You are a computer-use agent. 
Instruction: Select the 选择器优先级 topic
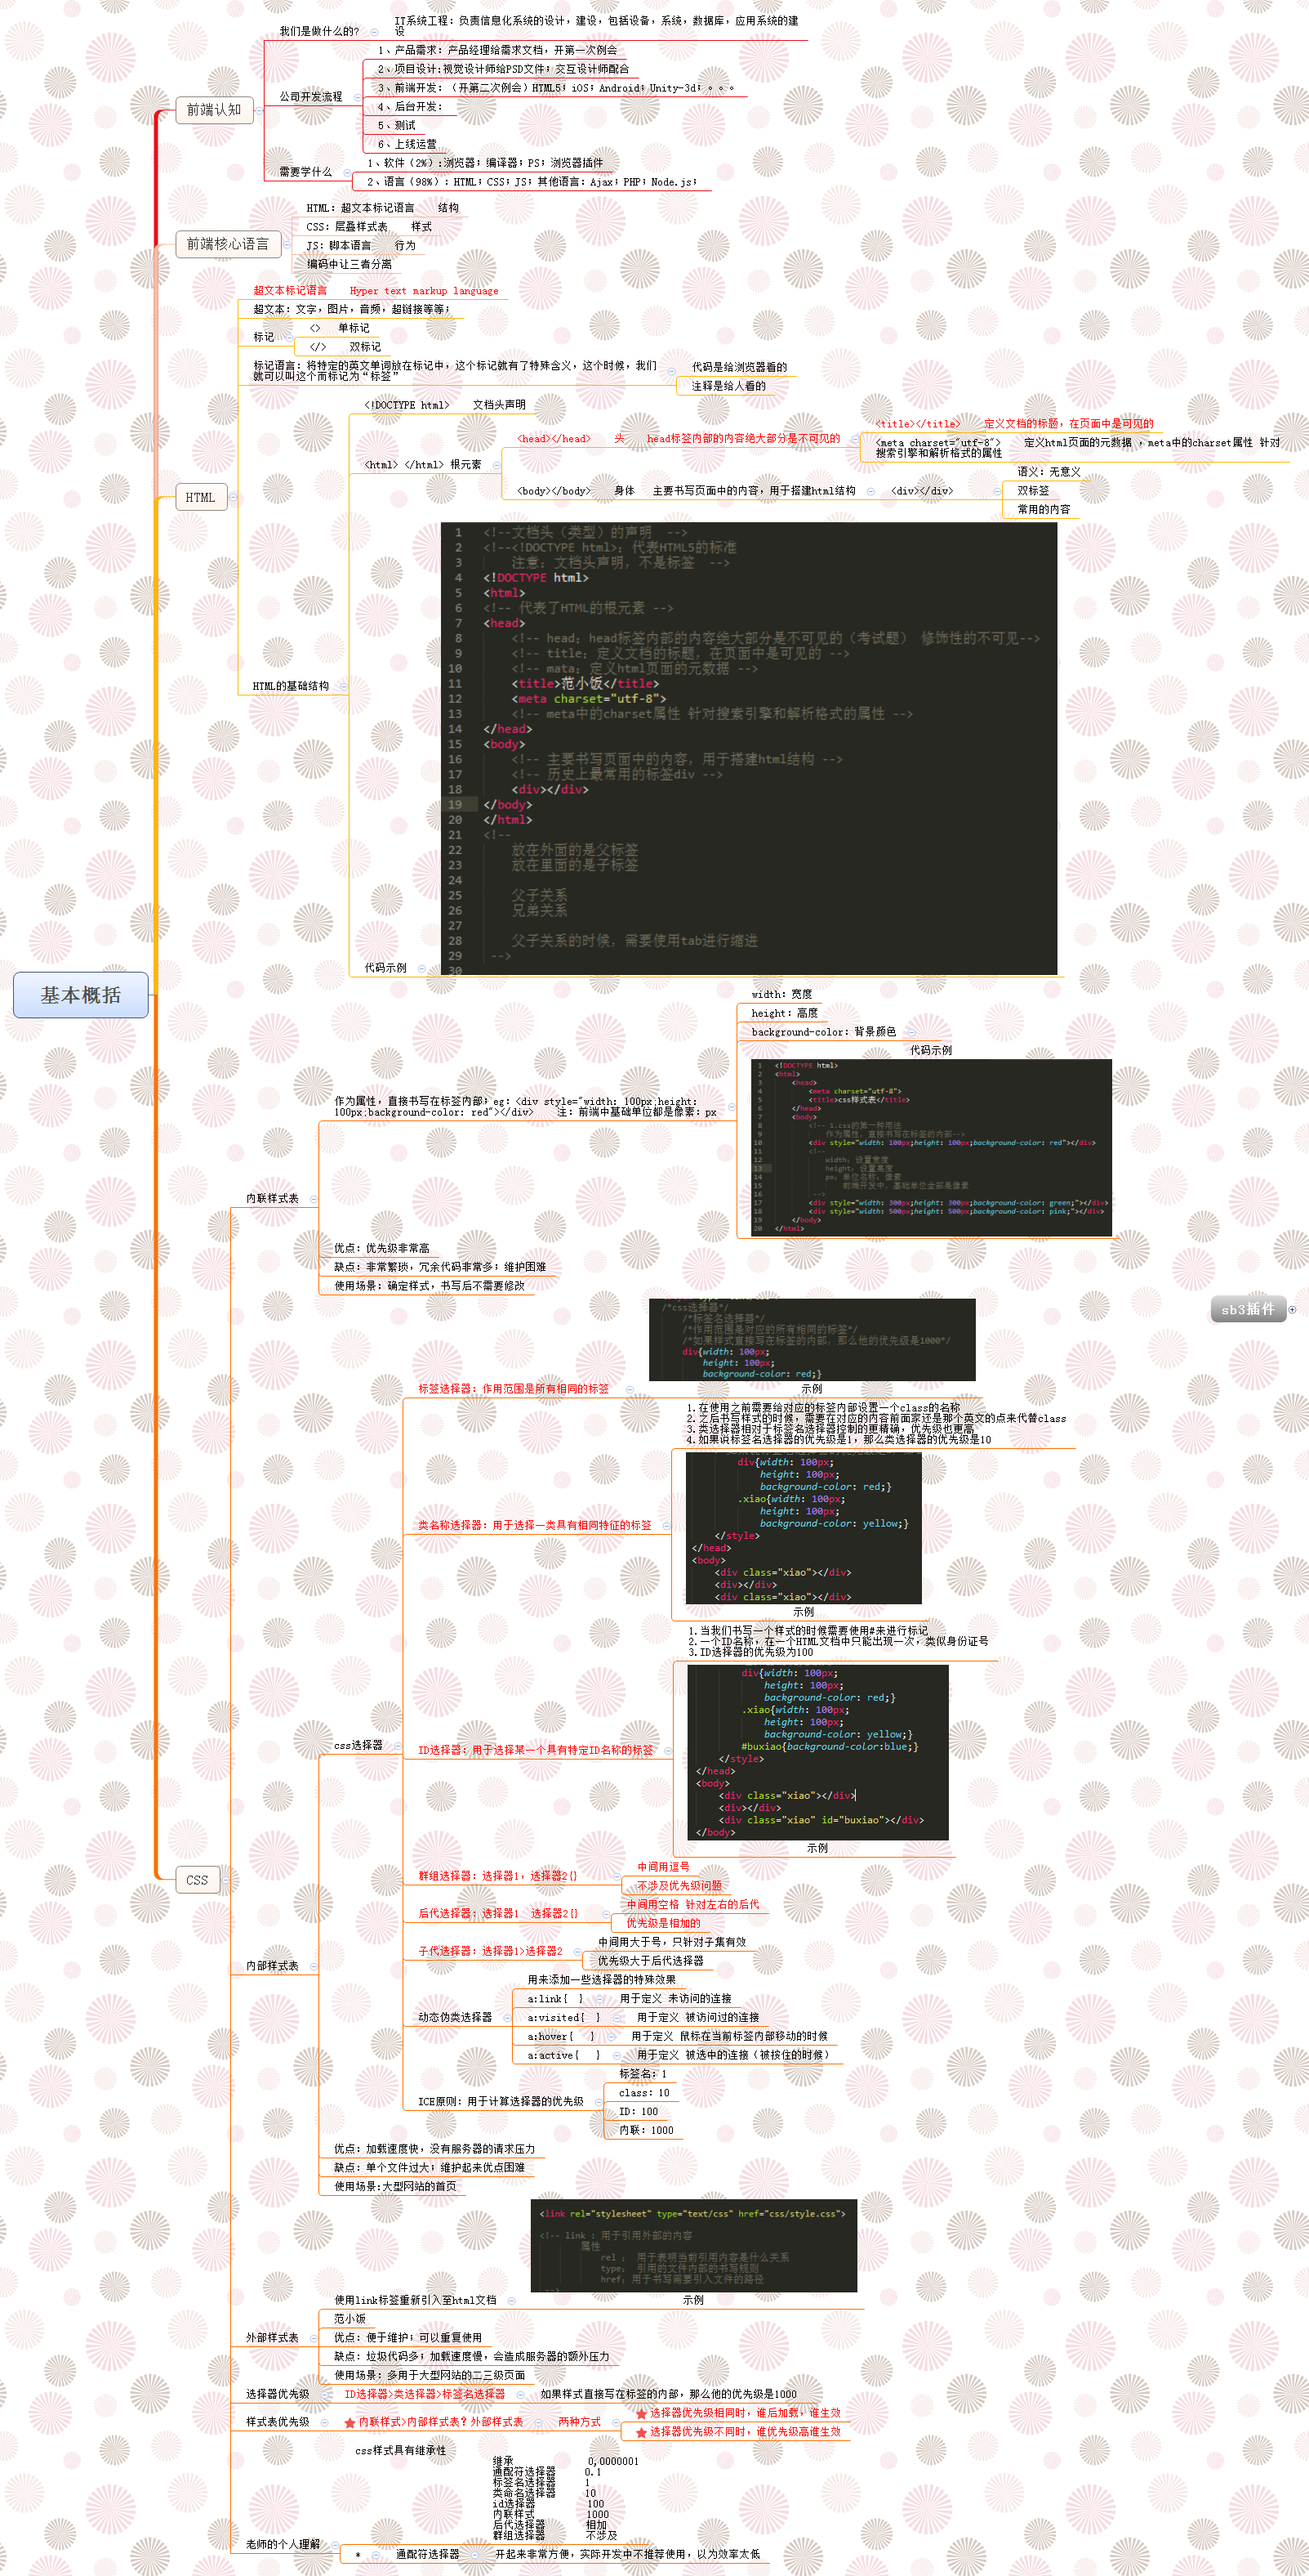click(278, 2395)
